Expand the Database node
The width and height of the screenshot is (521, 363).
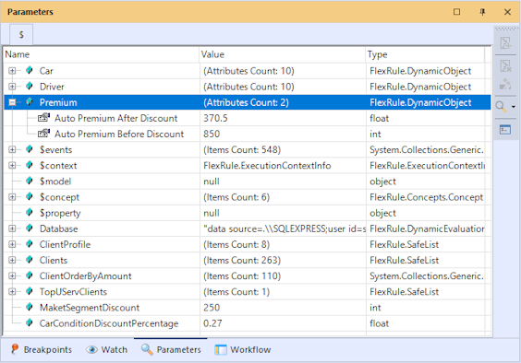(12, 228)
